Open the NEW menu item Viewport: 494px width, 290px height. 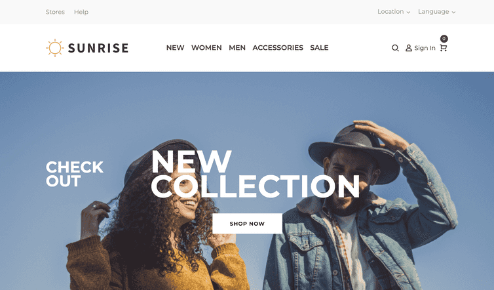tap(175, 48)
